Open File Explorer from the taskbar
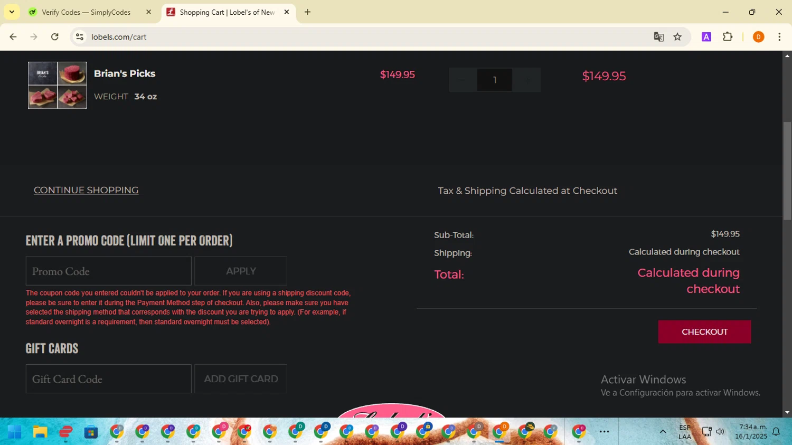This screenshot has width=792, height=445. pos(40,432)
